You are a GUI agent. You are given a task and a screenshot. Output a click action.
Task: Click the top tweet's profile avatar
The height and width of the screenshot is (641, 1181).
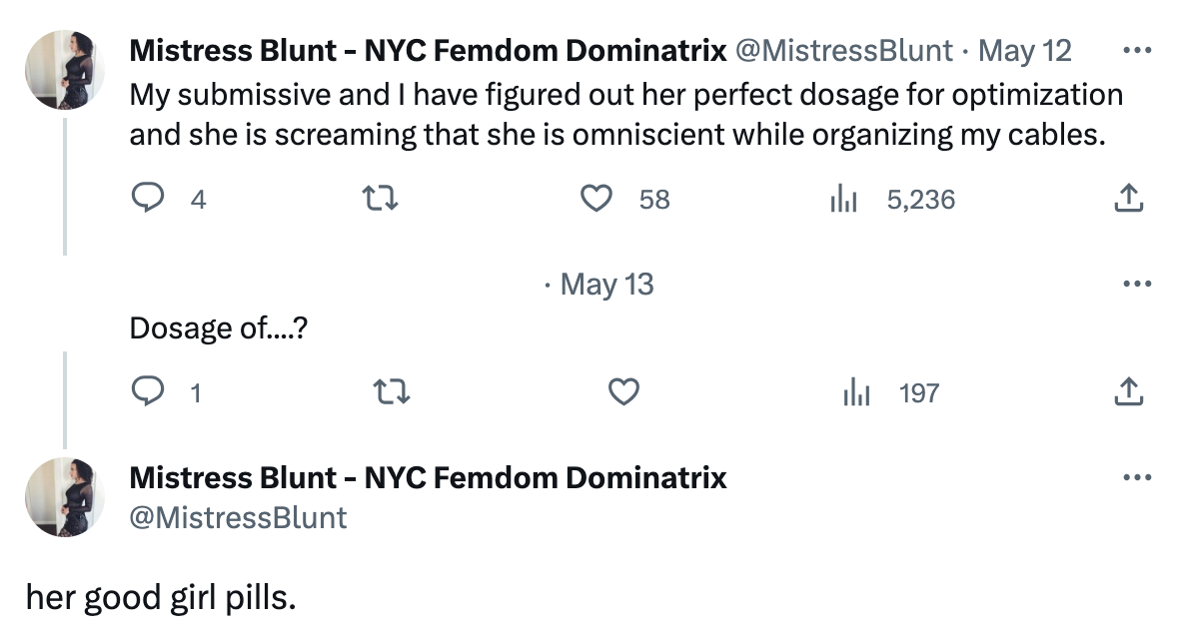point(65,68)
